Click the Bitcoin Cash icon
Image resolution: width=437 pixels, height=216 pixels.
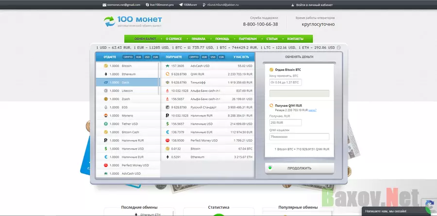pyautogui.click(x=106, y=132)
